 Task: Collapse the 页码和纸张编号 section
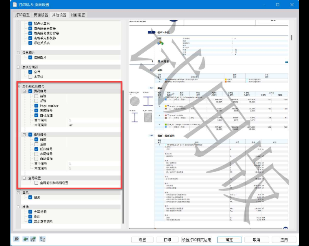click(18, 86)
